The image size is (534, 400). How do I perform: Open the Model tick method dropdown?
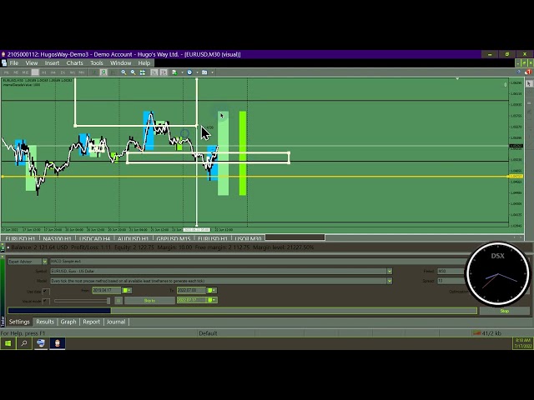[389, 281]
